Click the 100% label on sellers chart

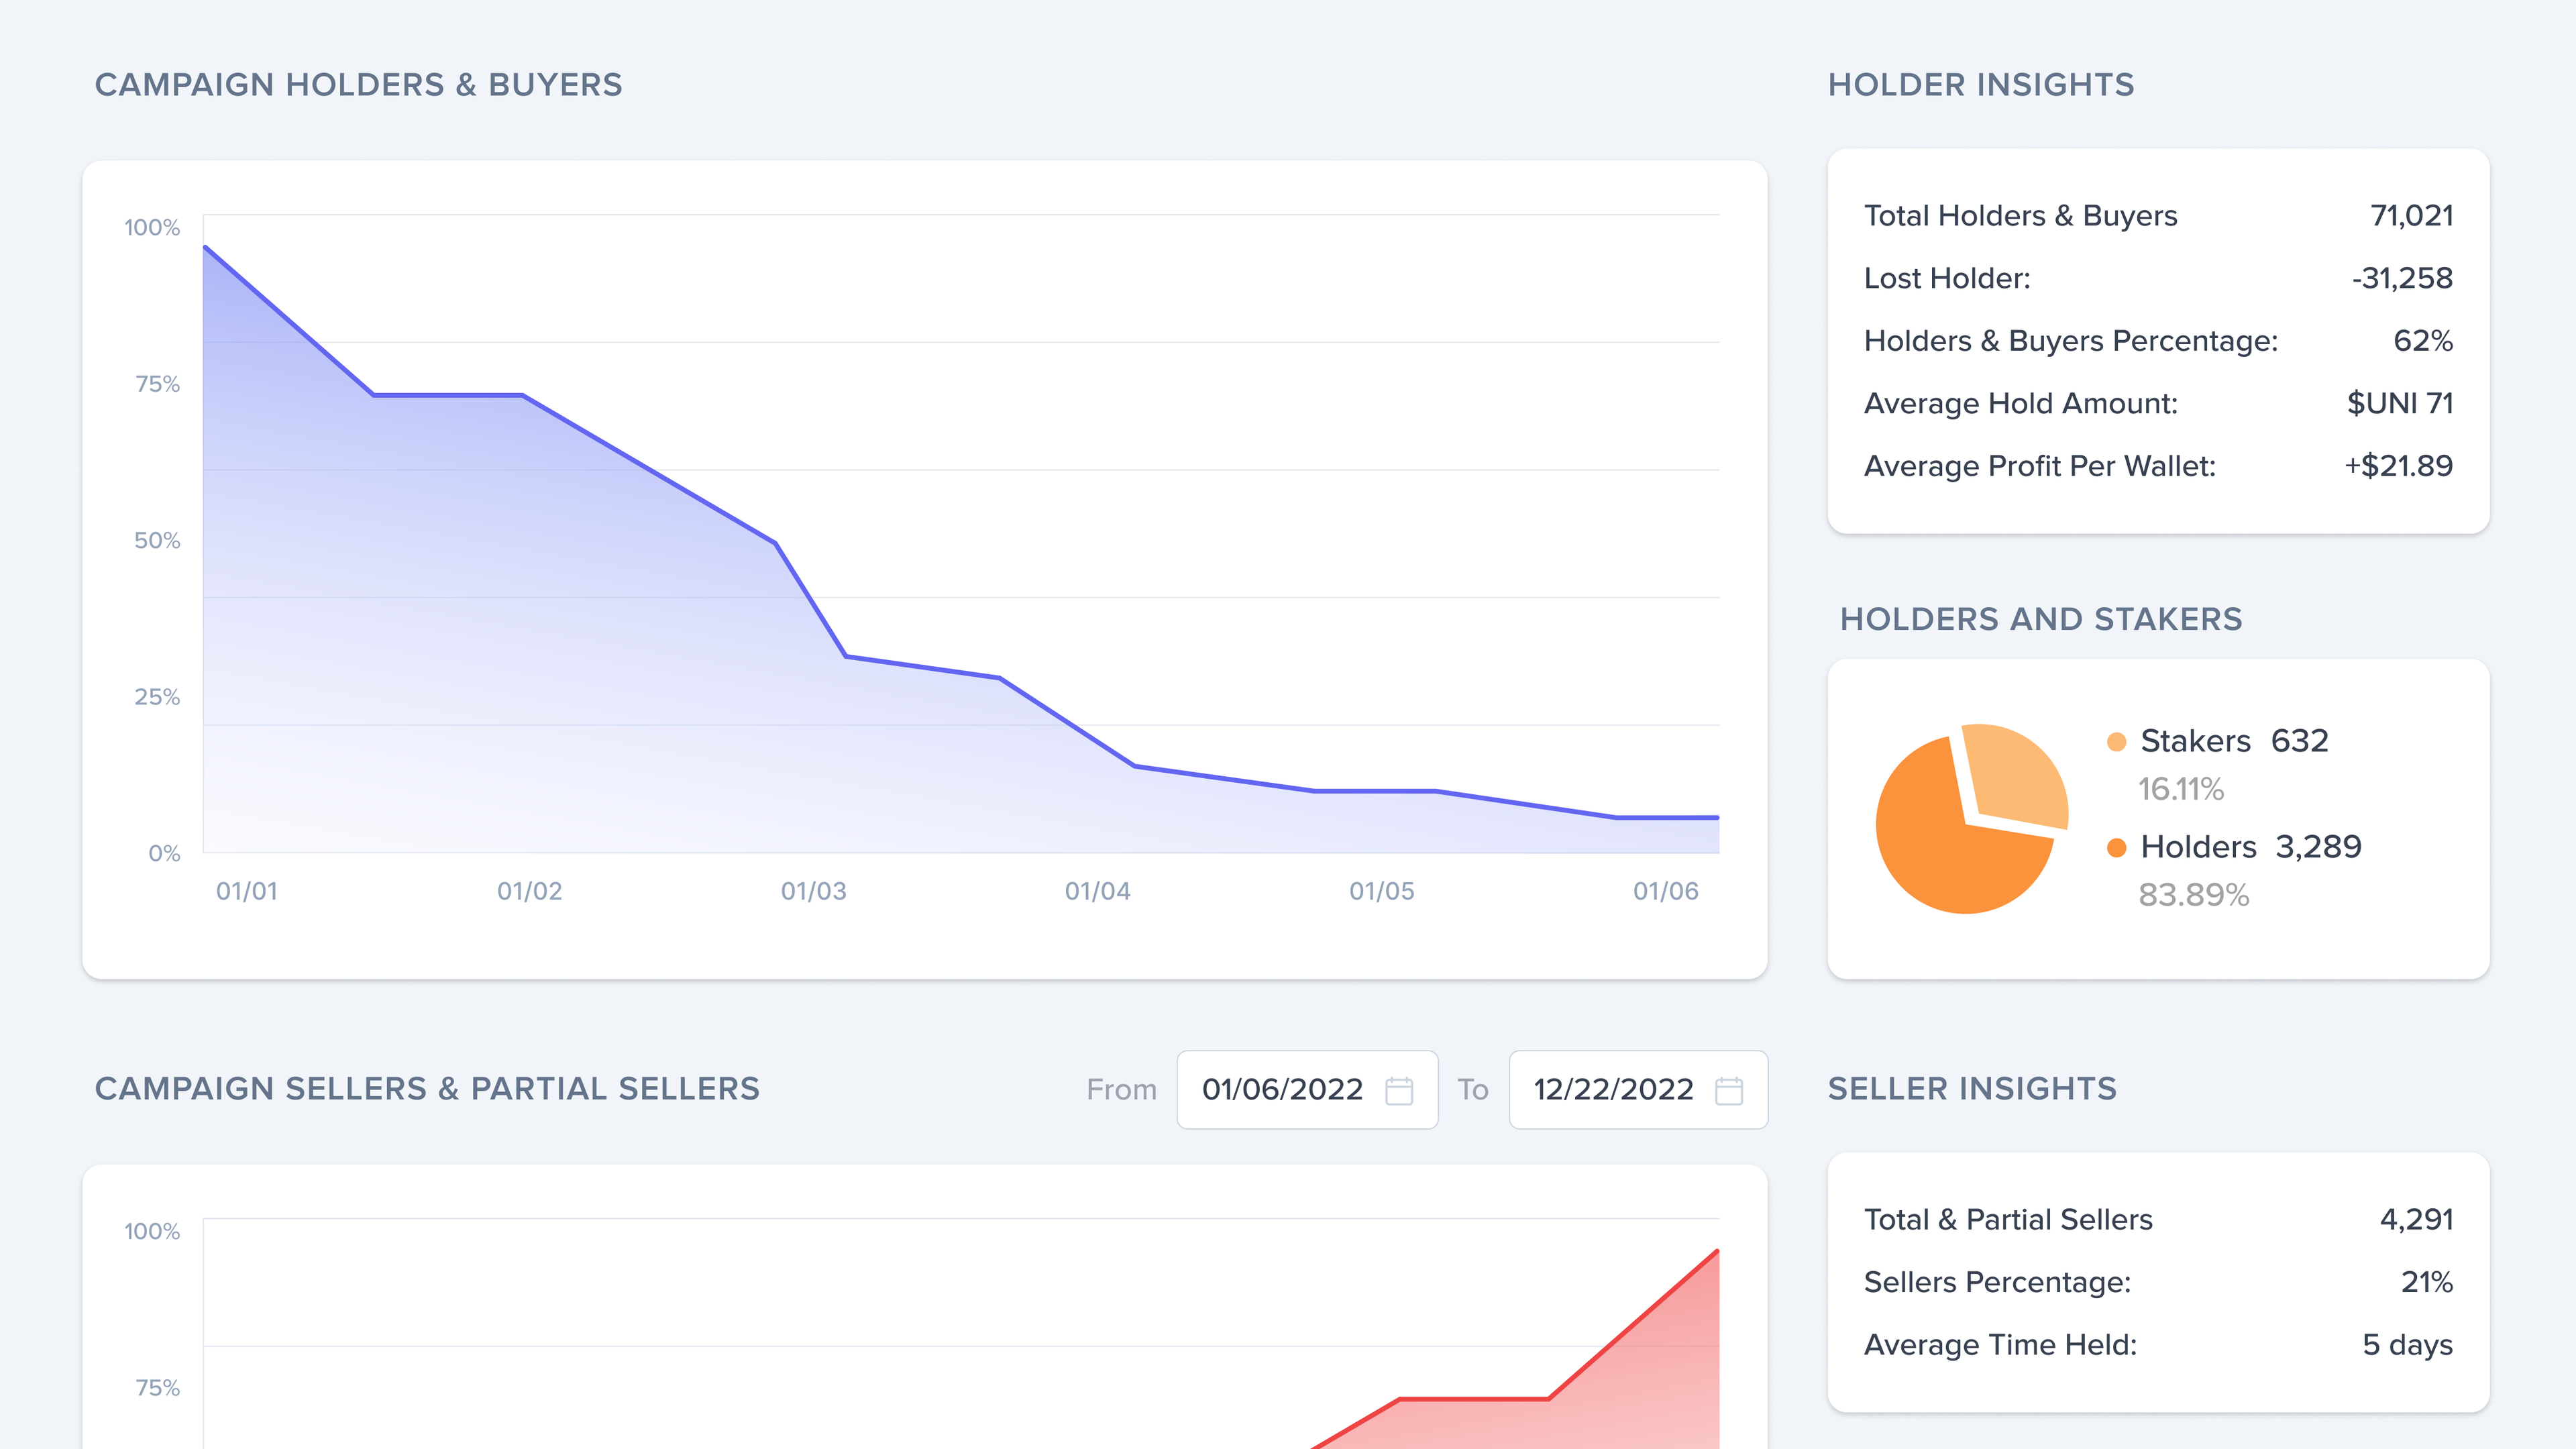[x=152, y=1232]
